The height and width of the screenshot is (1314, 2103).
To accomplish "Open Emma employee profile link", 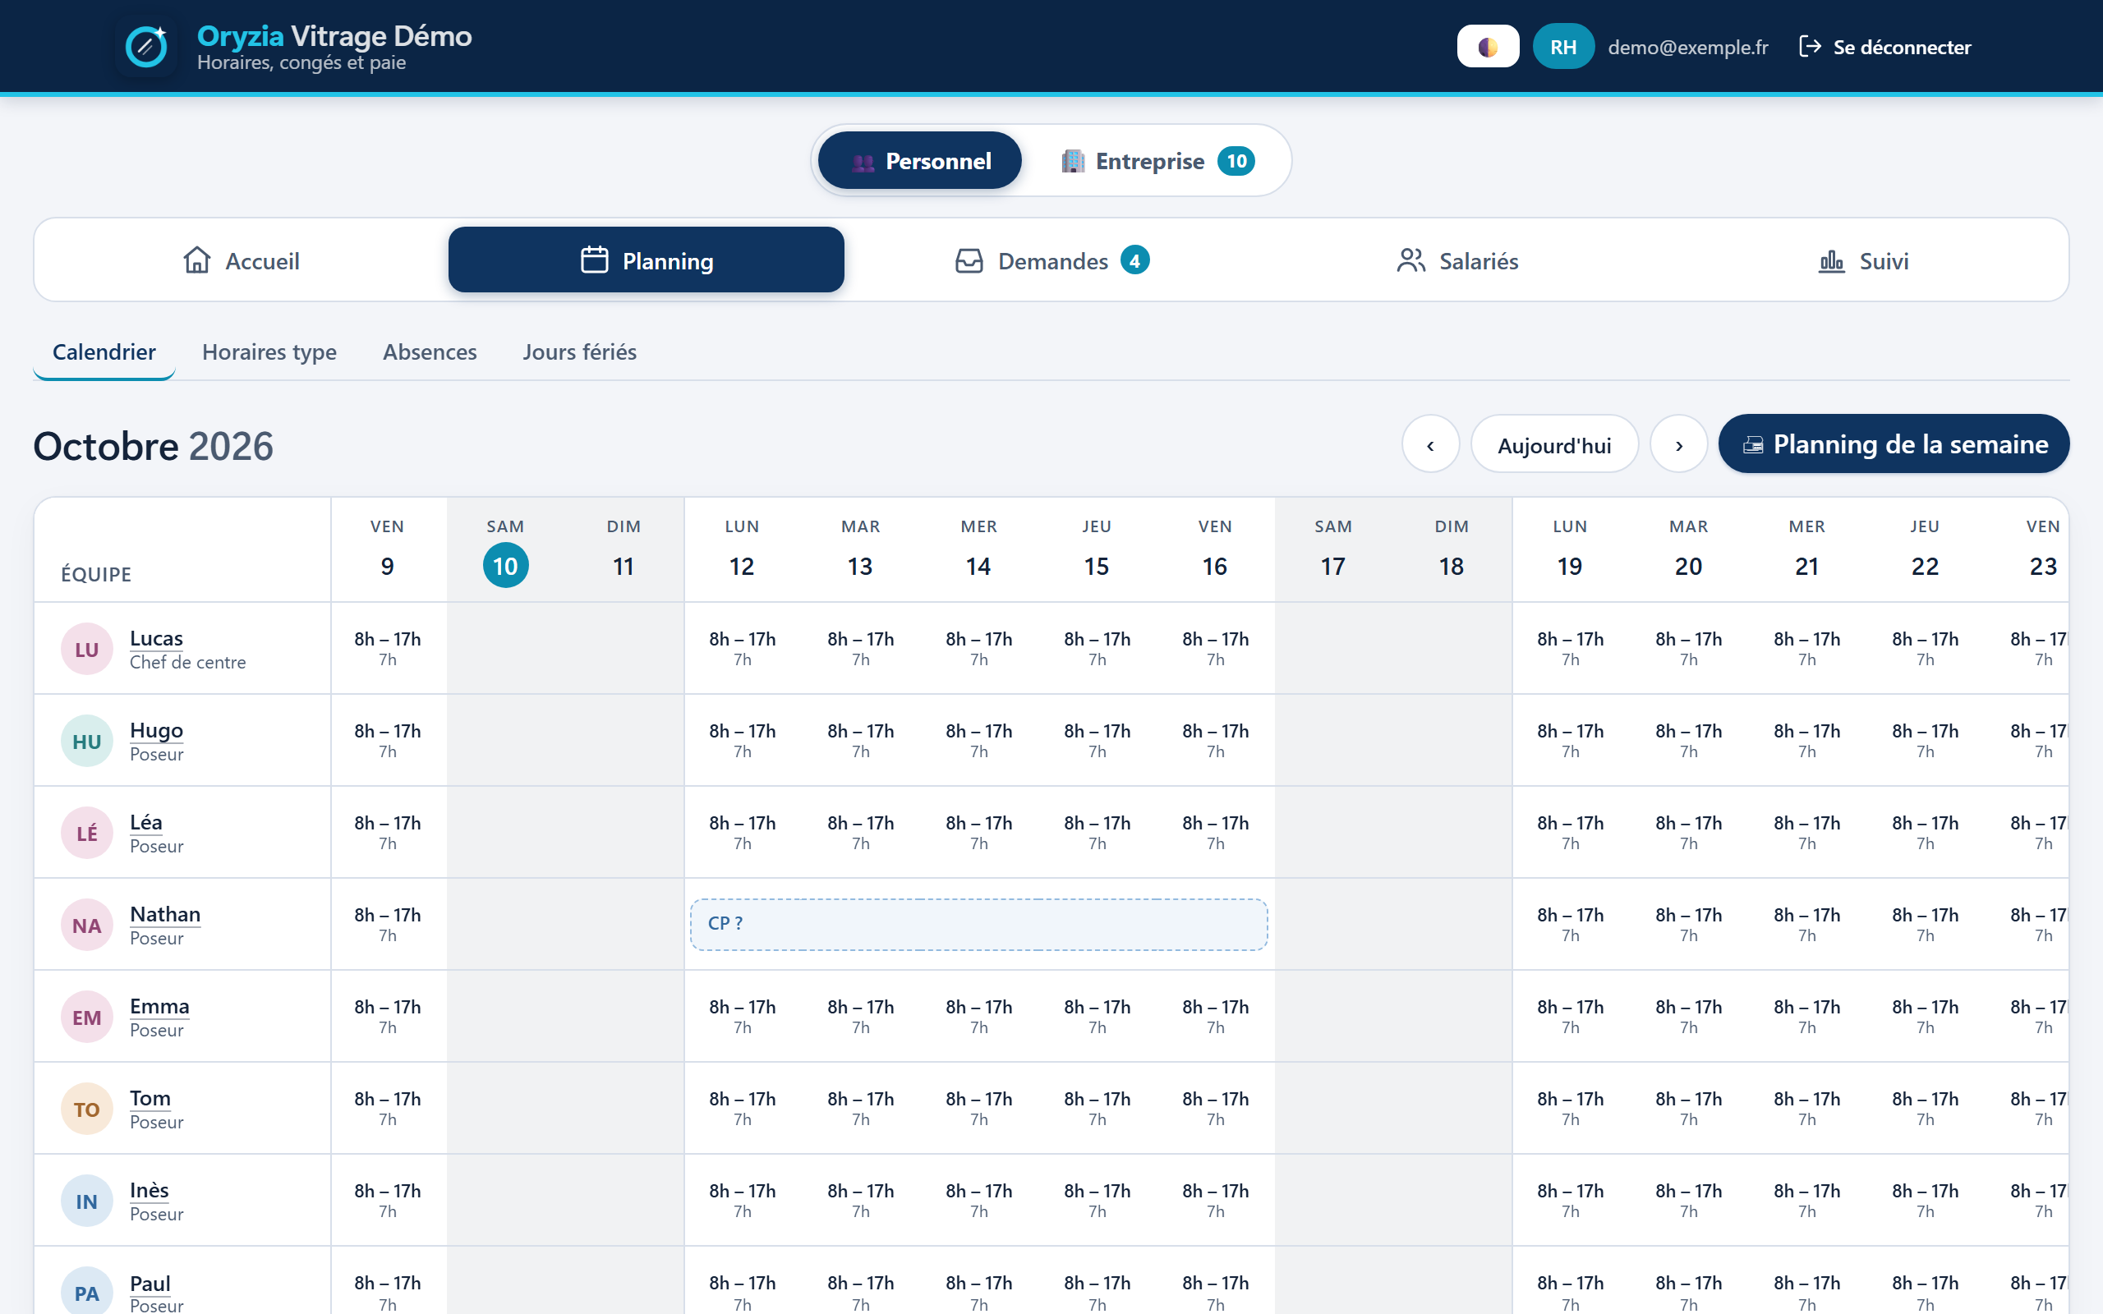I will (x=159, y=1007).
